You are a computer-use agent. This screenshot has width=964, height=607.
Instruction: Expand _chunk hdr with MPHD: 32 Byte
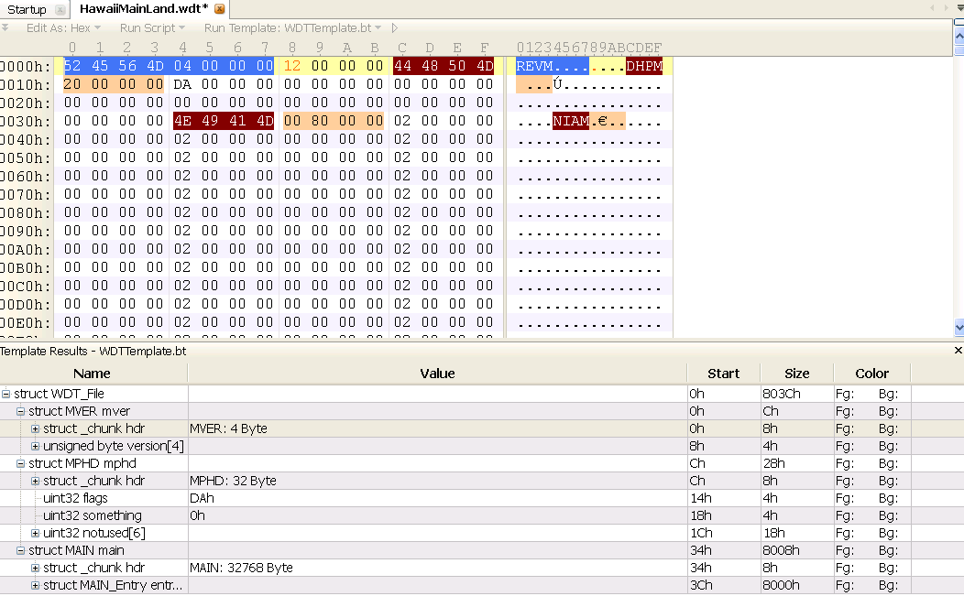tap(35, 481)
